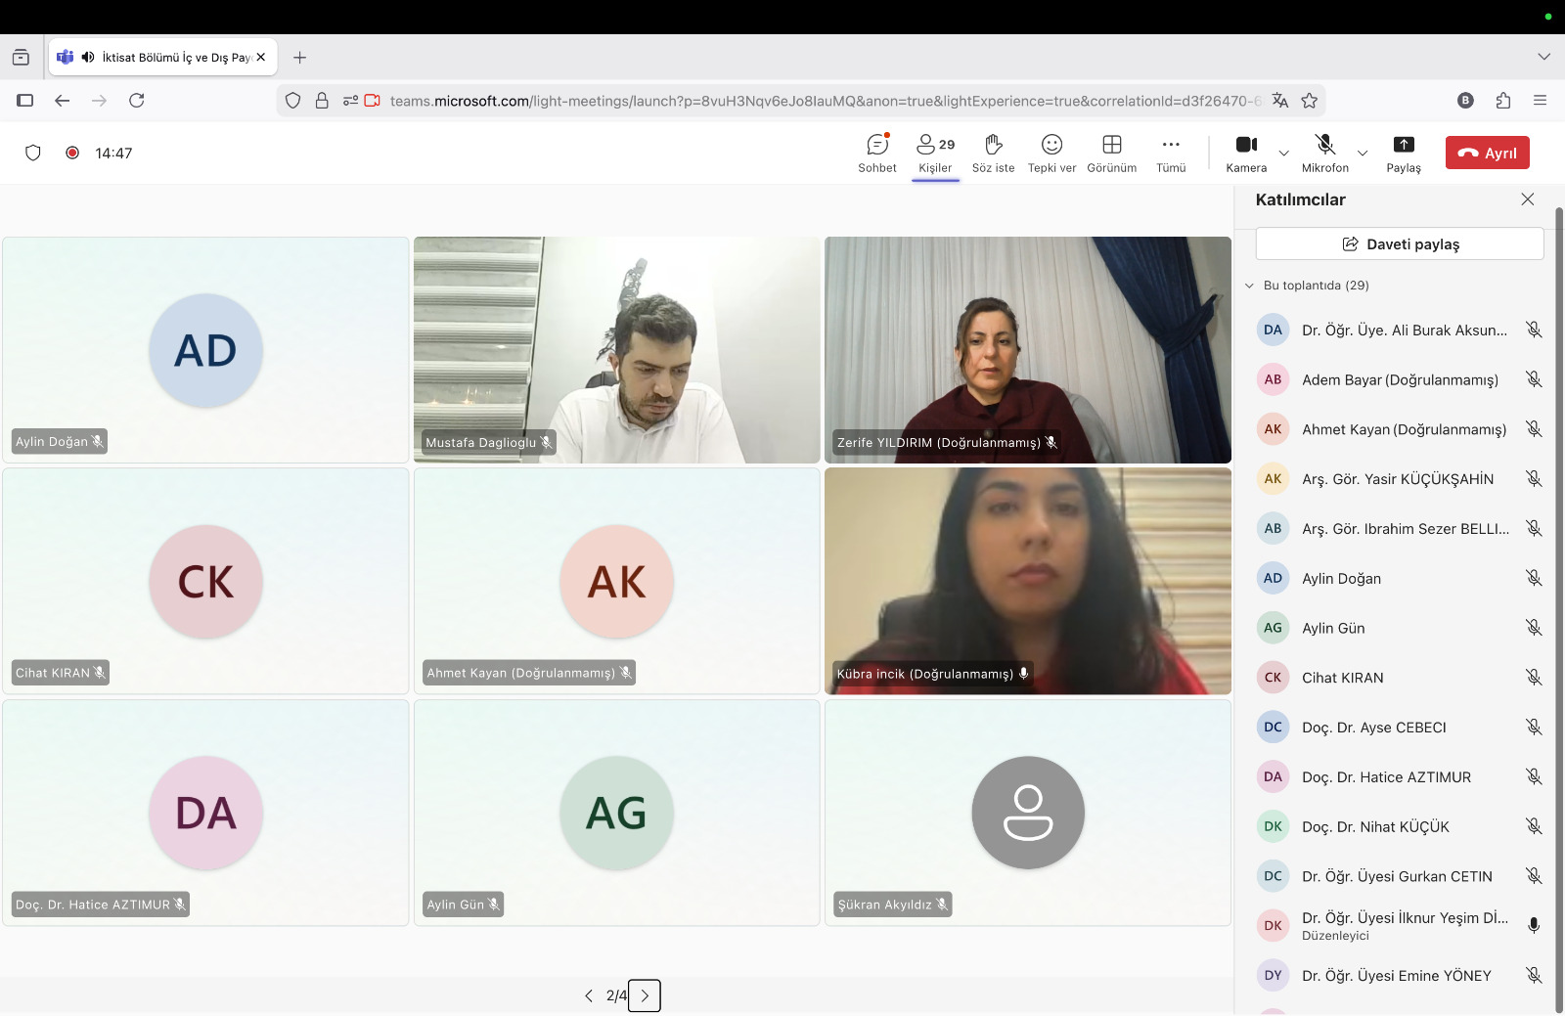Expand camera options dropdown arrow

tap(1284, 154)
